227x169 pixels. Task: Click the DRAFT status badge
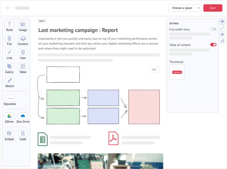pos(42,21)
